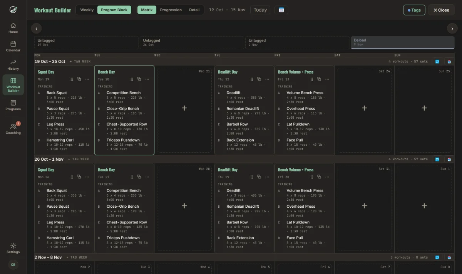This screenshot has height=274, width=462.
Task: Click drag handle on Mon 19 Squat Day
Action: pos(72,79)
